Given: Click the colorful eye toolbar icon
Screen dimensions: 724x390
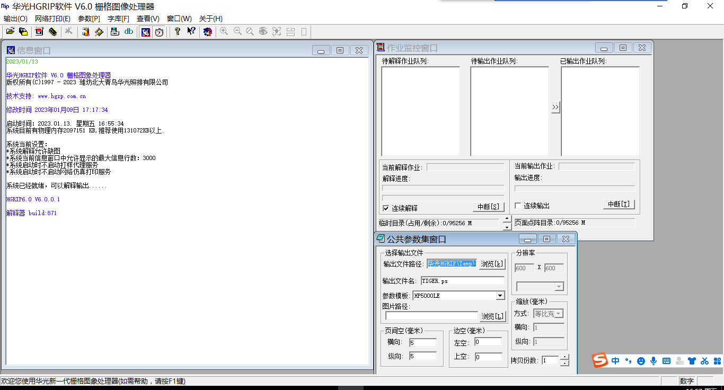Looking at the screenshot, I should click(x=208, y=32).
